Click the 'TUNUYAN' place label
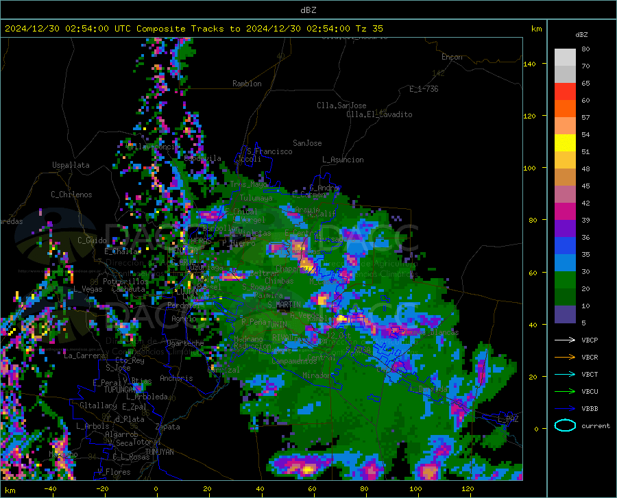The height and width of the screenshot is (498, 617). 159,451
